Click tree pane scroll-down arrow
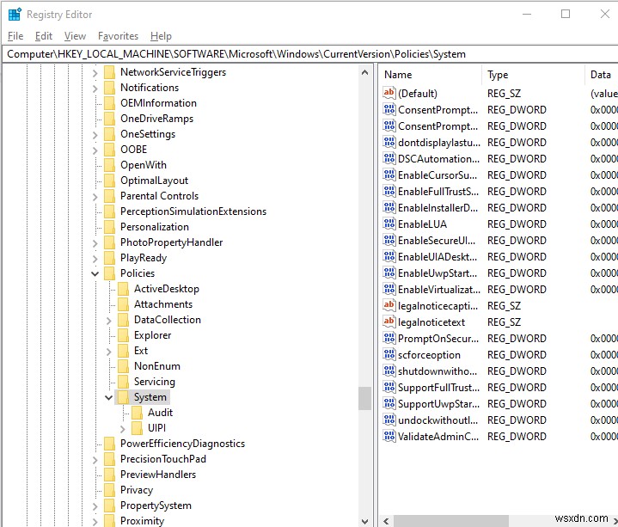This screenshot has height=527, width=618. click(364, 521)
